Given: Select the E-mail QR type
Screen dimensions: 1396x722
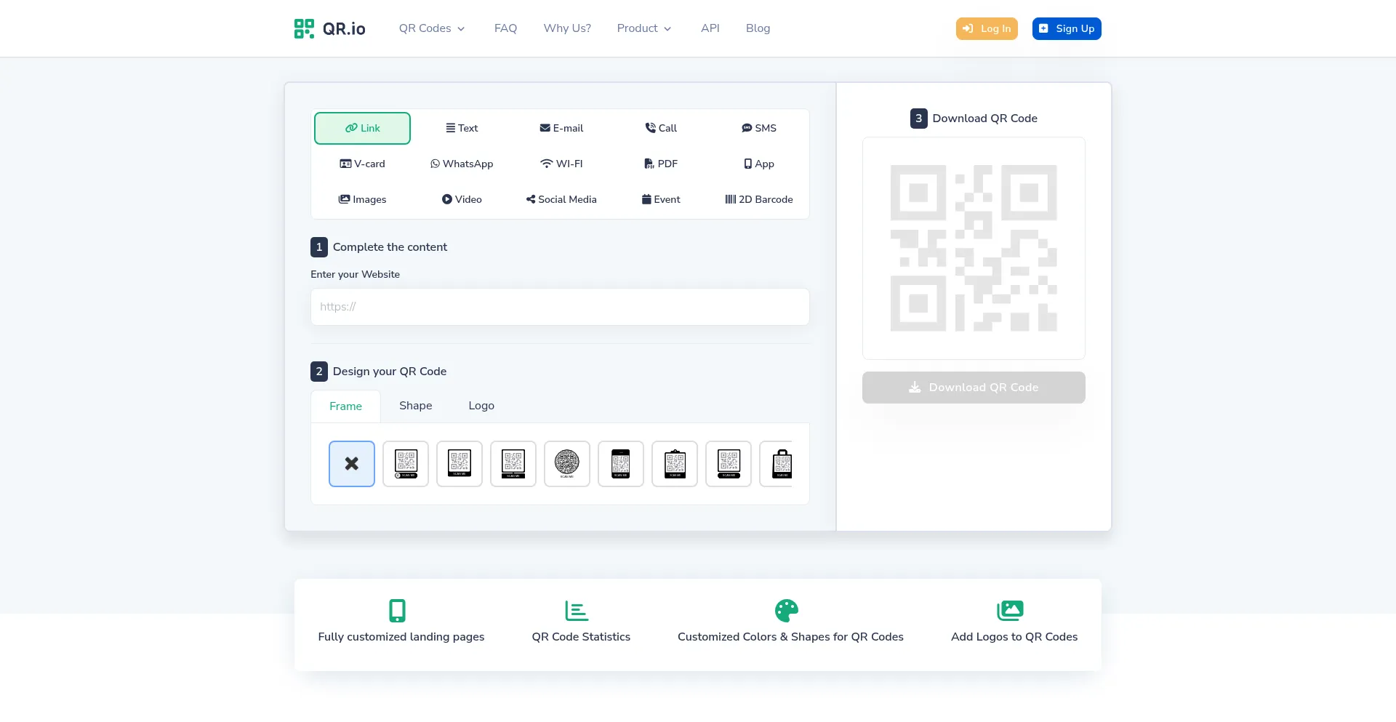Looking at the screenshot, I should coord(561,128).
